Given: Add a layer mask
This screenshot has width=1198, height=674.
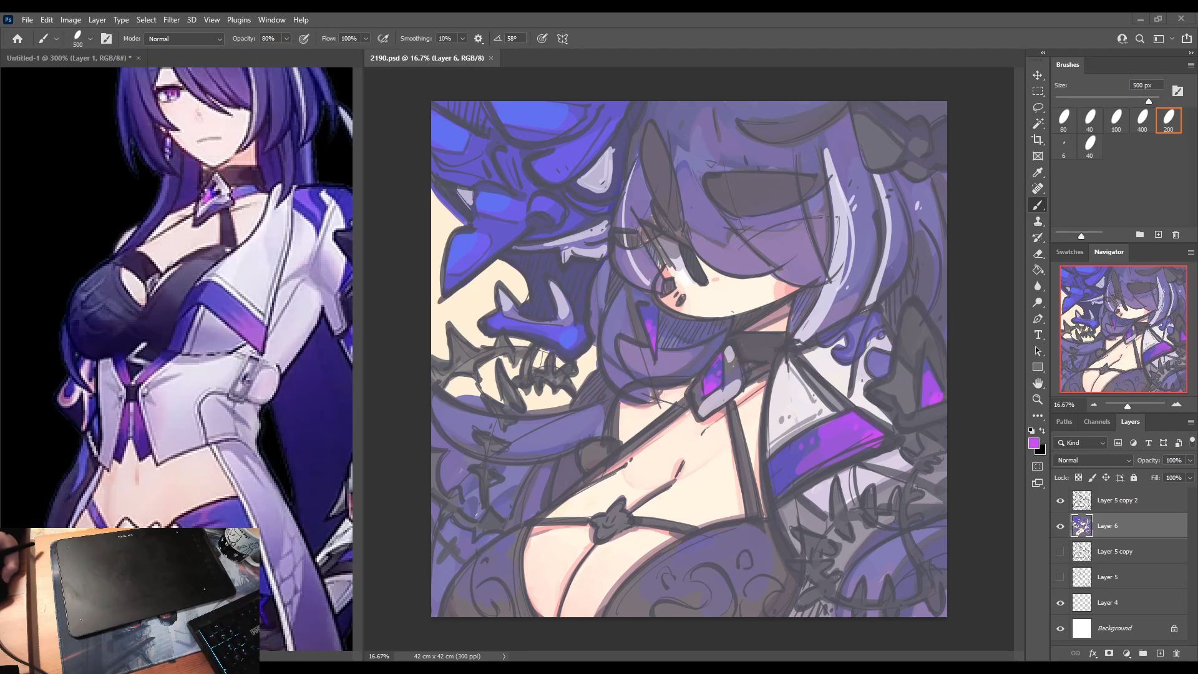Looking at the screenshot, I should point(1109,653).
